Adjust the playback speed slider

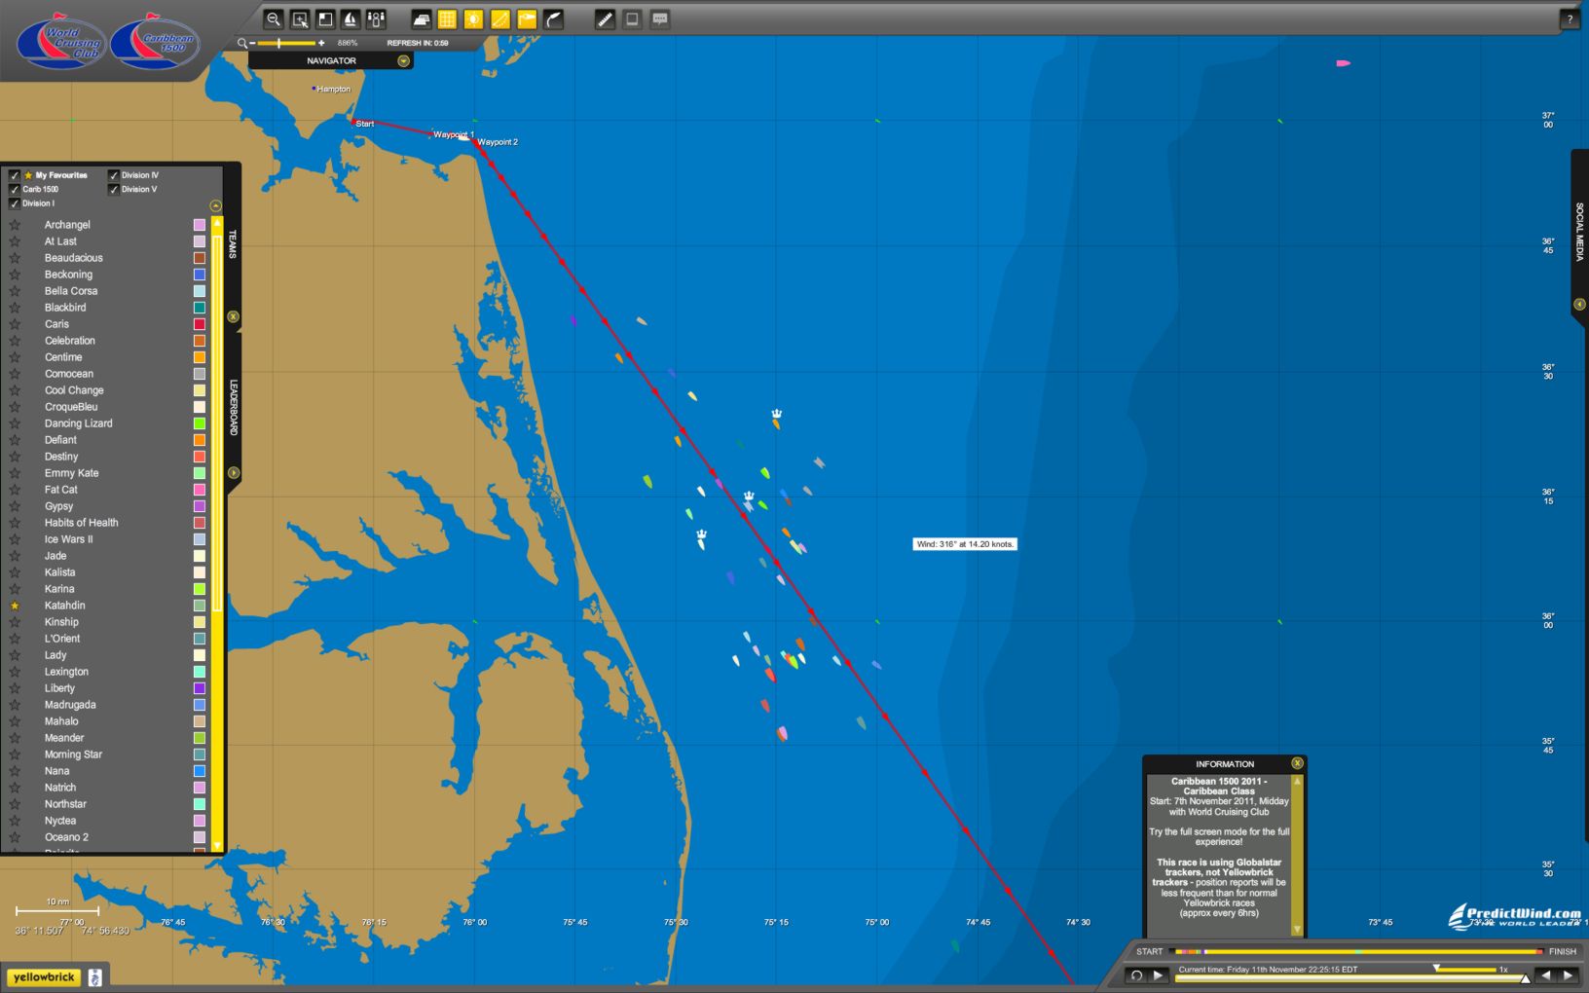[x=1465, y=969]
